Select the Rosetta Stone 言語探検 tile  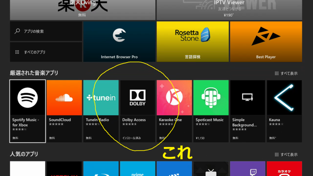click(193, 42)
